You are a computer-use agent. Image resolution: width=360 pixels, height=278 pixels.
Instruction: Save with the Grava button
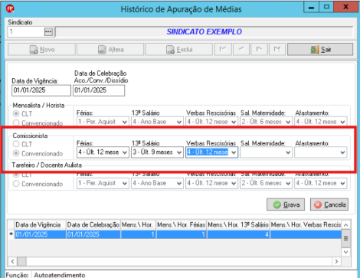[286, 204]
